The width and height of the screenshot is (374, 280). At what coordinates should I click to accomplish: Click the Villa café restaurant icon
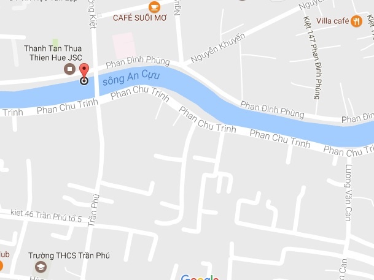(x=356, y=21)
